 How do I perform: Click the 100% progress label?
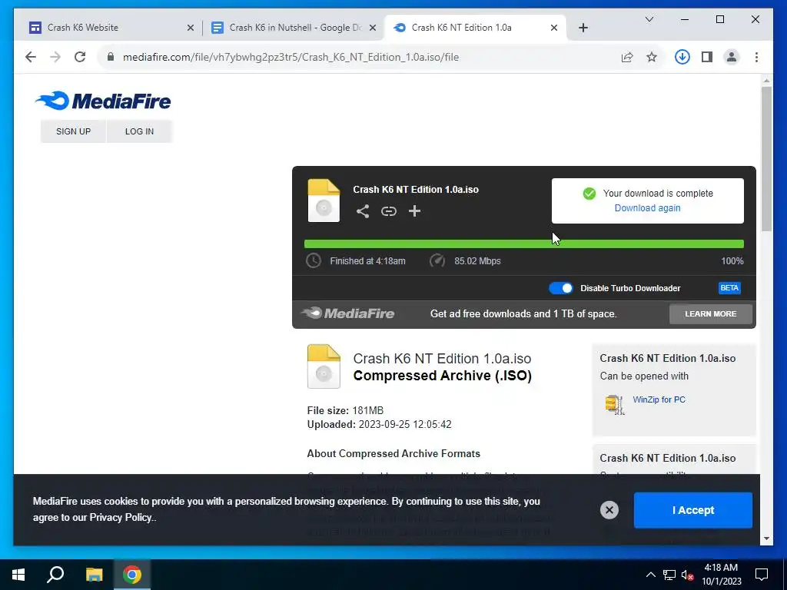click(x=732, y=261)
